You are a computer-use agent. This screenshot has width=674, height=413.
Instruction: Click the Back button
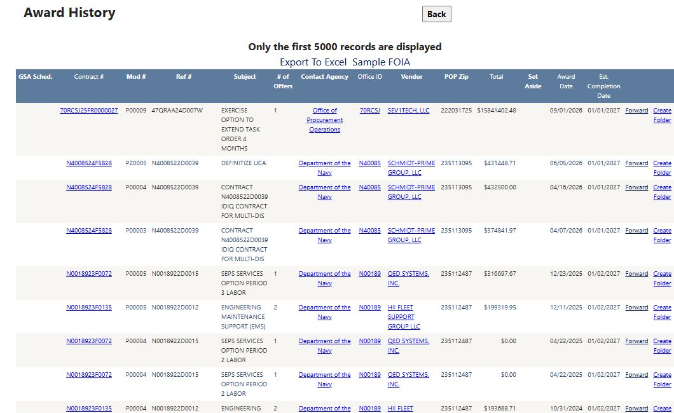coord(436,14)
